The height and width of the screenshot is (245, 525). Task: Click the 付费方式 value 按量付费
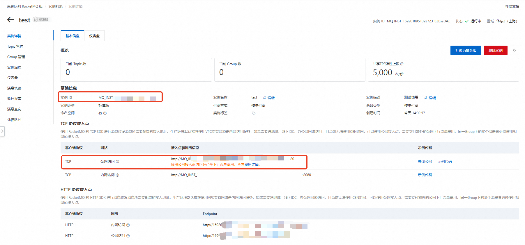tap(258, 105)
